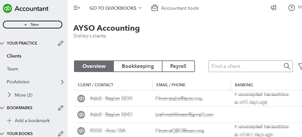Edit Your Practice section pencil icon
302x137 pixels.
[x=61, y=43]
